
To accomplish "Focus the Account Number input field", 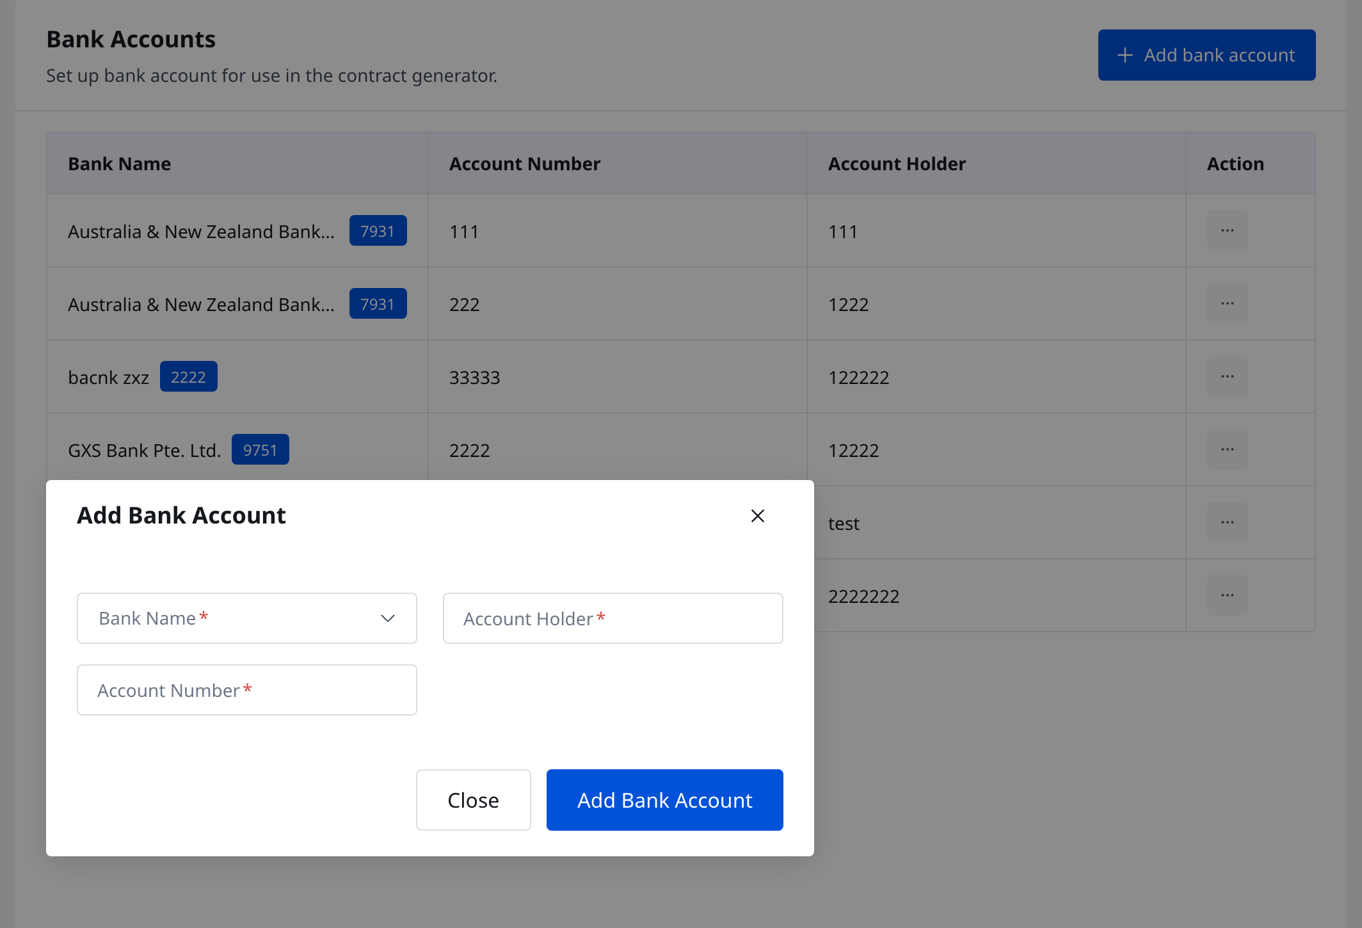I will [247, 690].
